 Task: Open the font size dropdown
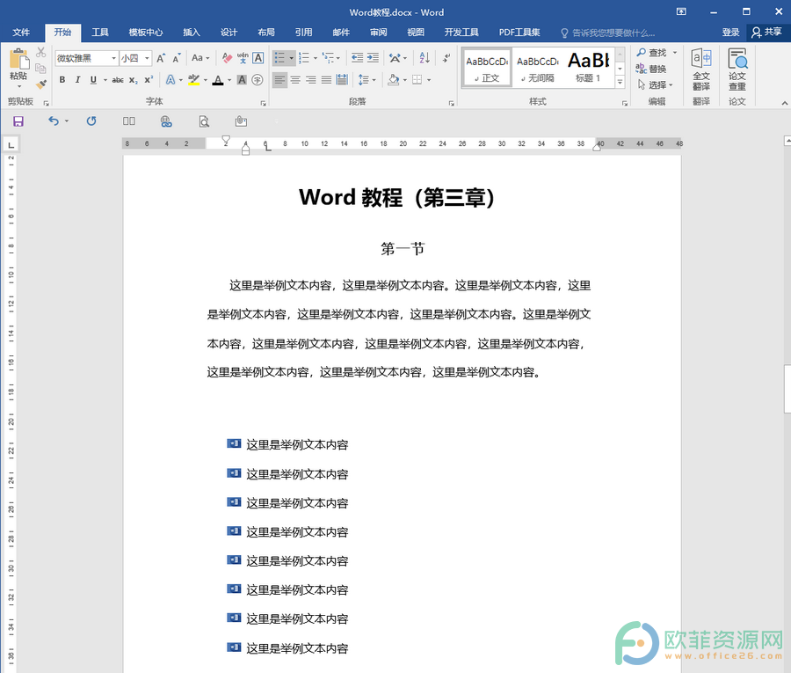pyautogui.click(x=147, y=59)
